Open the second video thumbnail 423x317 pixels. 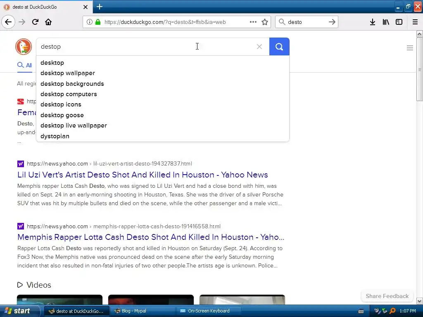tap(151, 300)
